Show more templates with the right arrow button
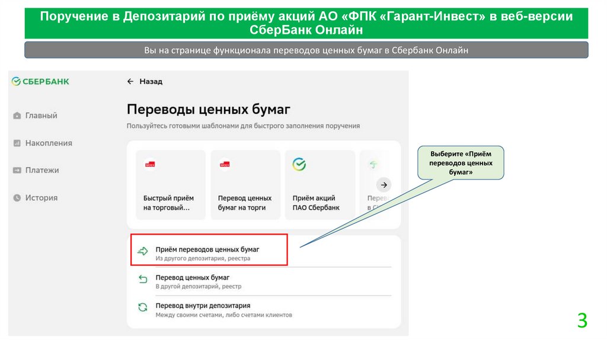 (384, 185)
